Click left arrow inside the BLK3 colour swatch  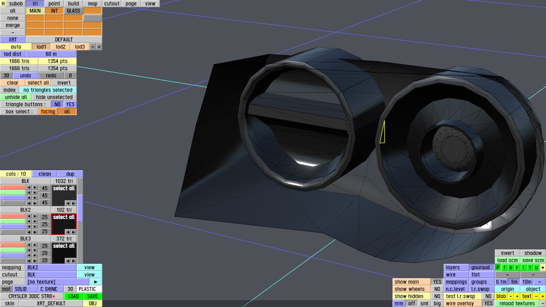coord(68,261)
